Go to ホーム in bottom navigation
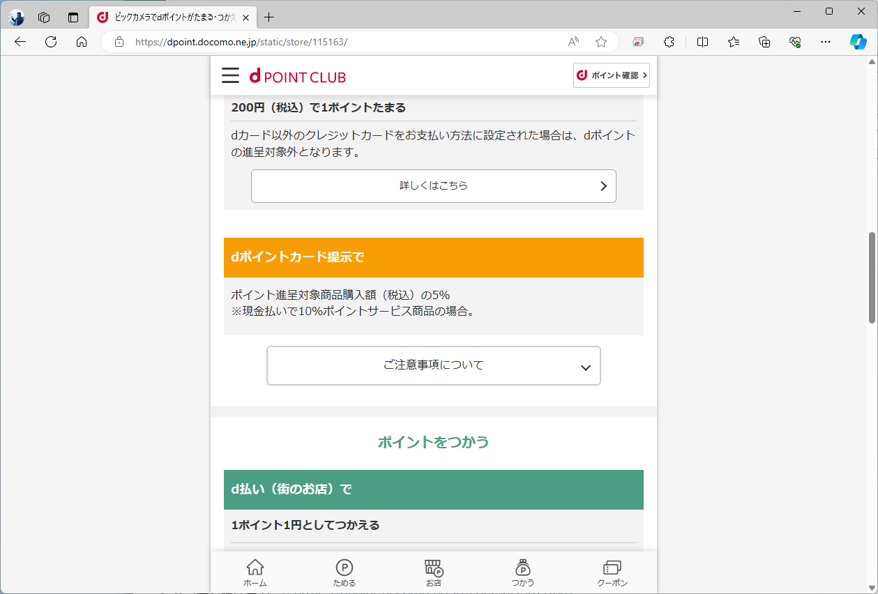This screenshot has width=878, height=594. [255, 573]
